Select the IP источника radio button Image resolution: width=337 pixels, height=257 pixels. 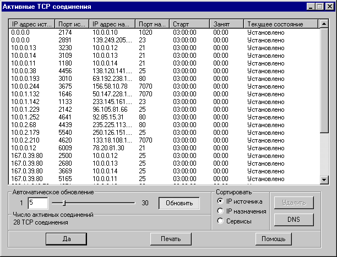pyautogui.click(x=221, y=201)
